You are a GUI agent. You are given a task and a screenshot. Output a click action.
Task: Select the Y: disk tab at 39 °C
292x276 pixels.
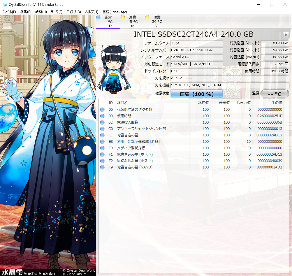tap(157, 22)
